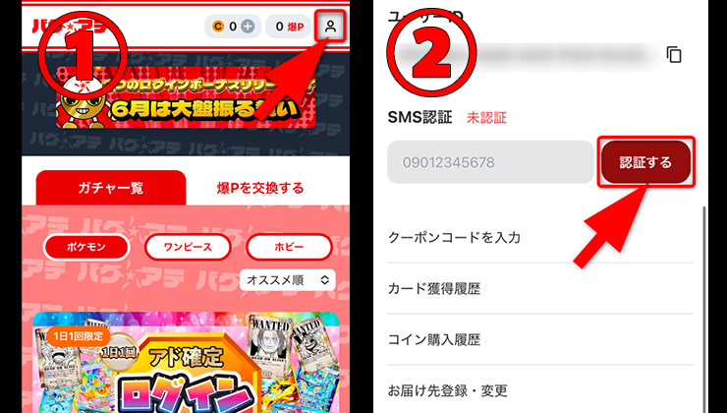The image size is (727, 413).
Task: Tap the orange coin balance icon
Action: tap(218, 27)
